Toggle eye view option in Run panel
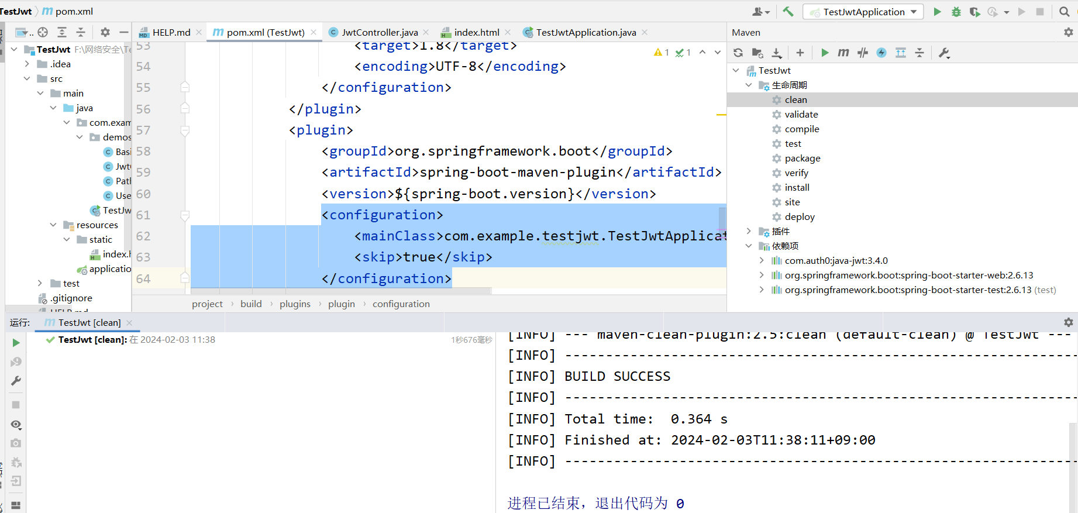Viewport: 1078px width, 513px height. pos(16,424)
